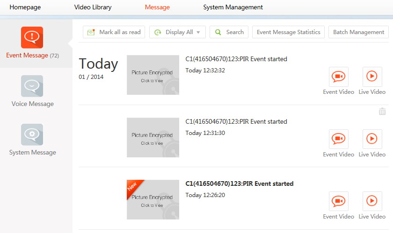Viewport: 393px width, 233px height.
Task: Open System Management tab
Action: [x=233, y=7]
